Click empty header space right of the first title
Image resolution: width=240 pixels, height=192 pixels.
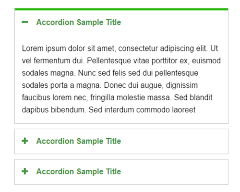(x=174, y=22)
